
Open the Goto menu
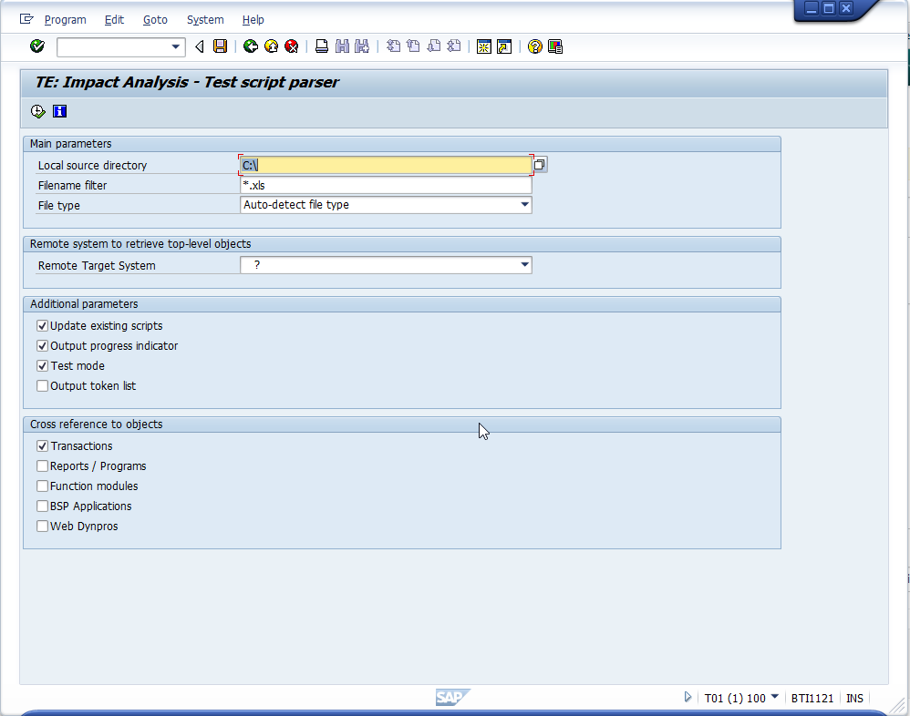click(155, 20)
